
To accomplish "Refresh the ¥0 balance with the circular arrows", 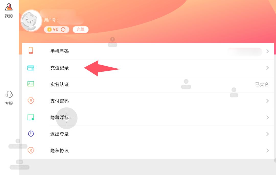I will (63, 29).
